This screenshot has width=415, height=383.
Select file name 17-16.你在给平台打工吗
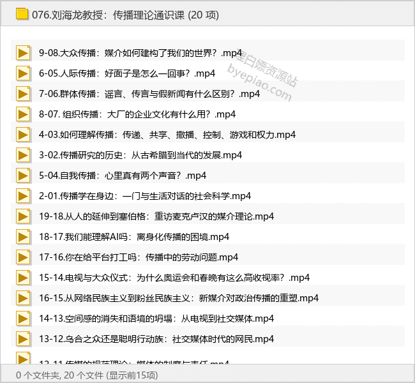[139, 257]
